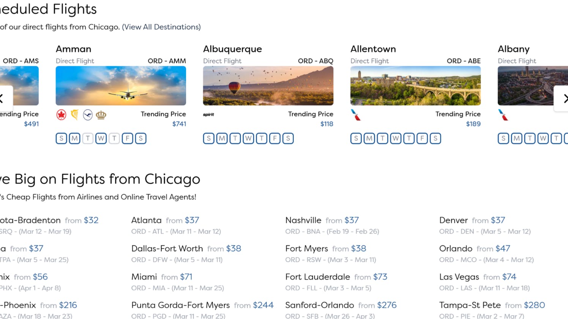This screenshot has width=568, height=319.
Task: Toggle Monday day box under Amman
Action: (x=74, y=138)
